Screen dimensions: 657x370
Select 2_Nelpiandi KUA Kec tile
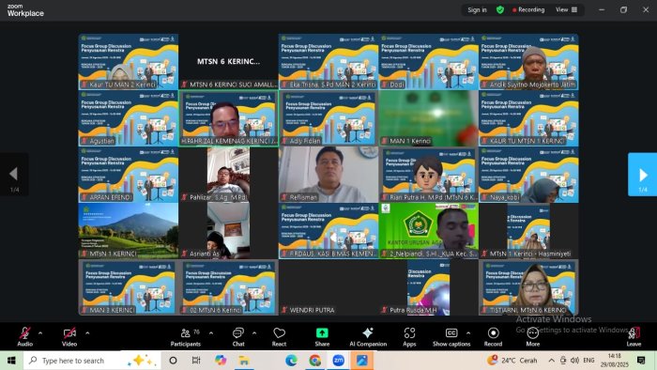429,230
